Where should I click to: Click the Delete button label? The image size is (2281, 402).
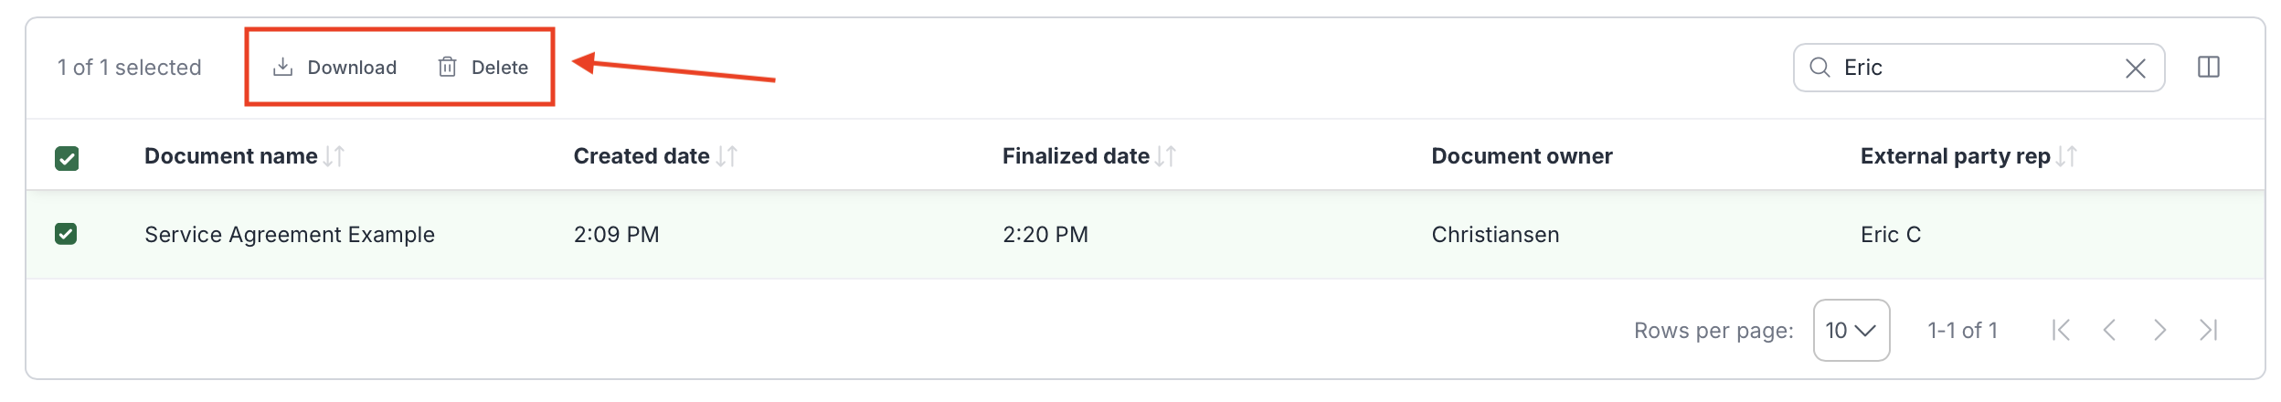point(499,68)
